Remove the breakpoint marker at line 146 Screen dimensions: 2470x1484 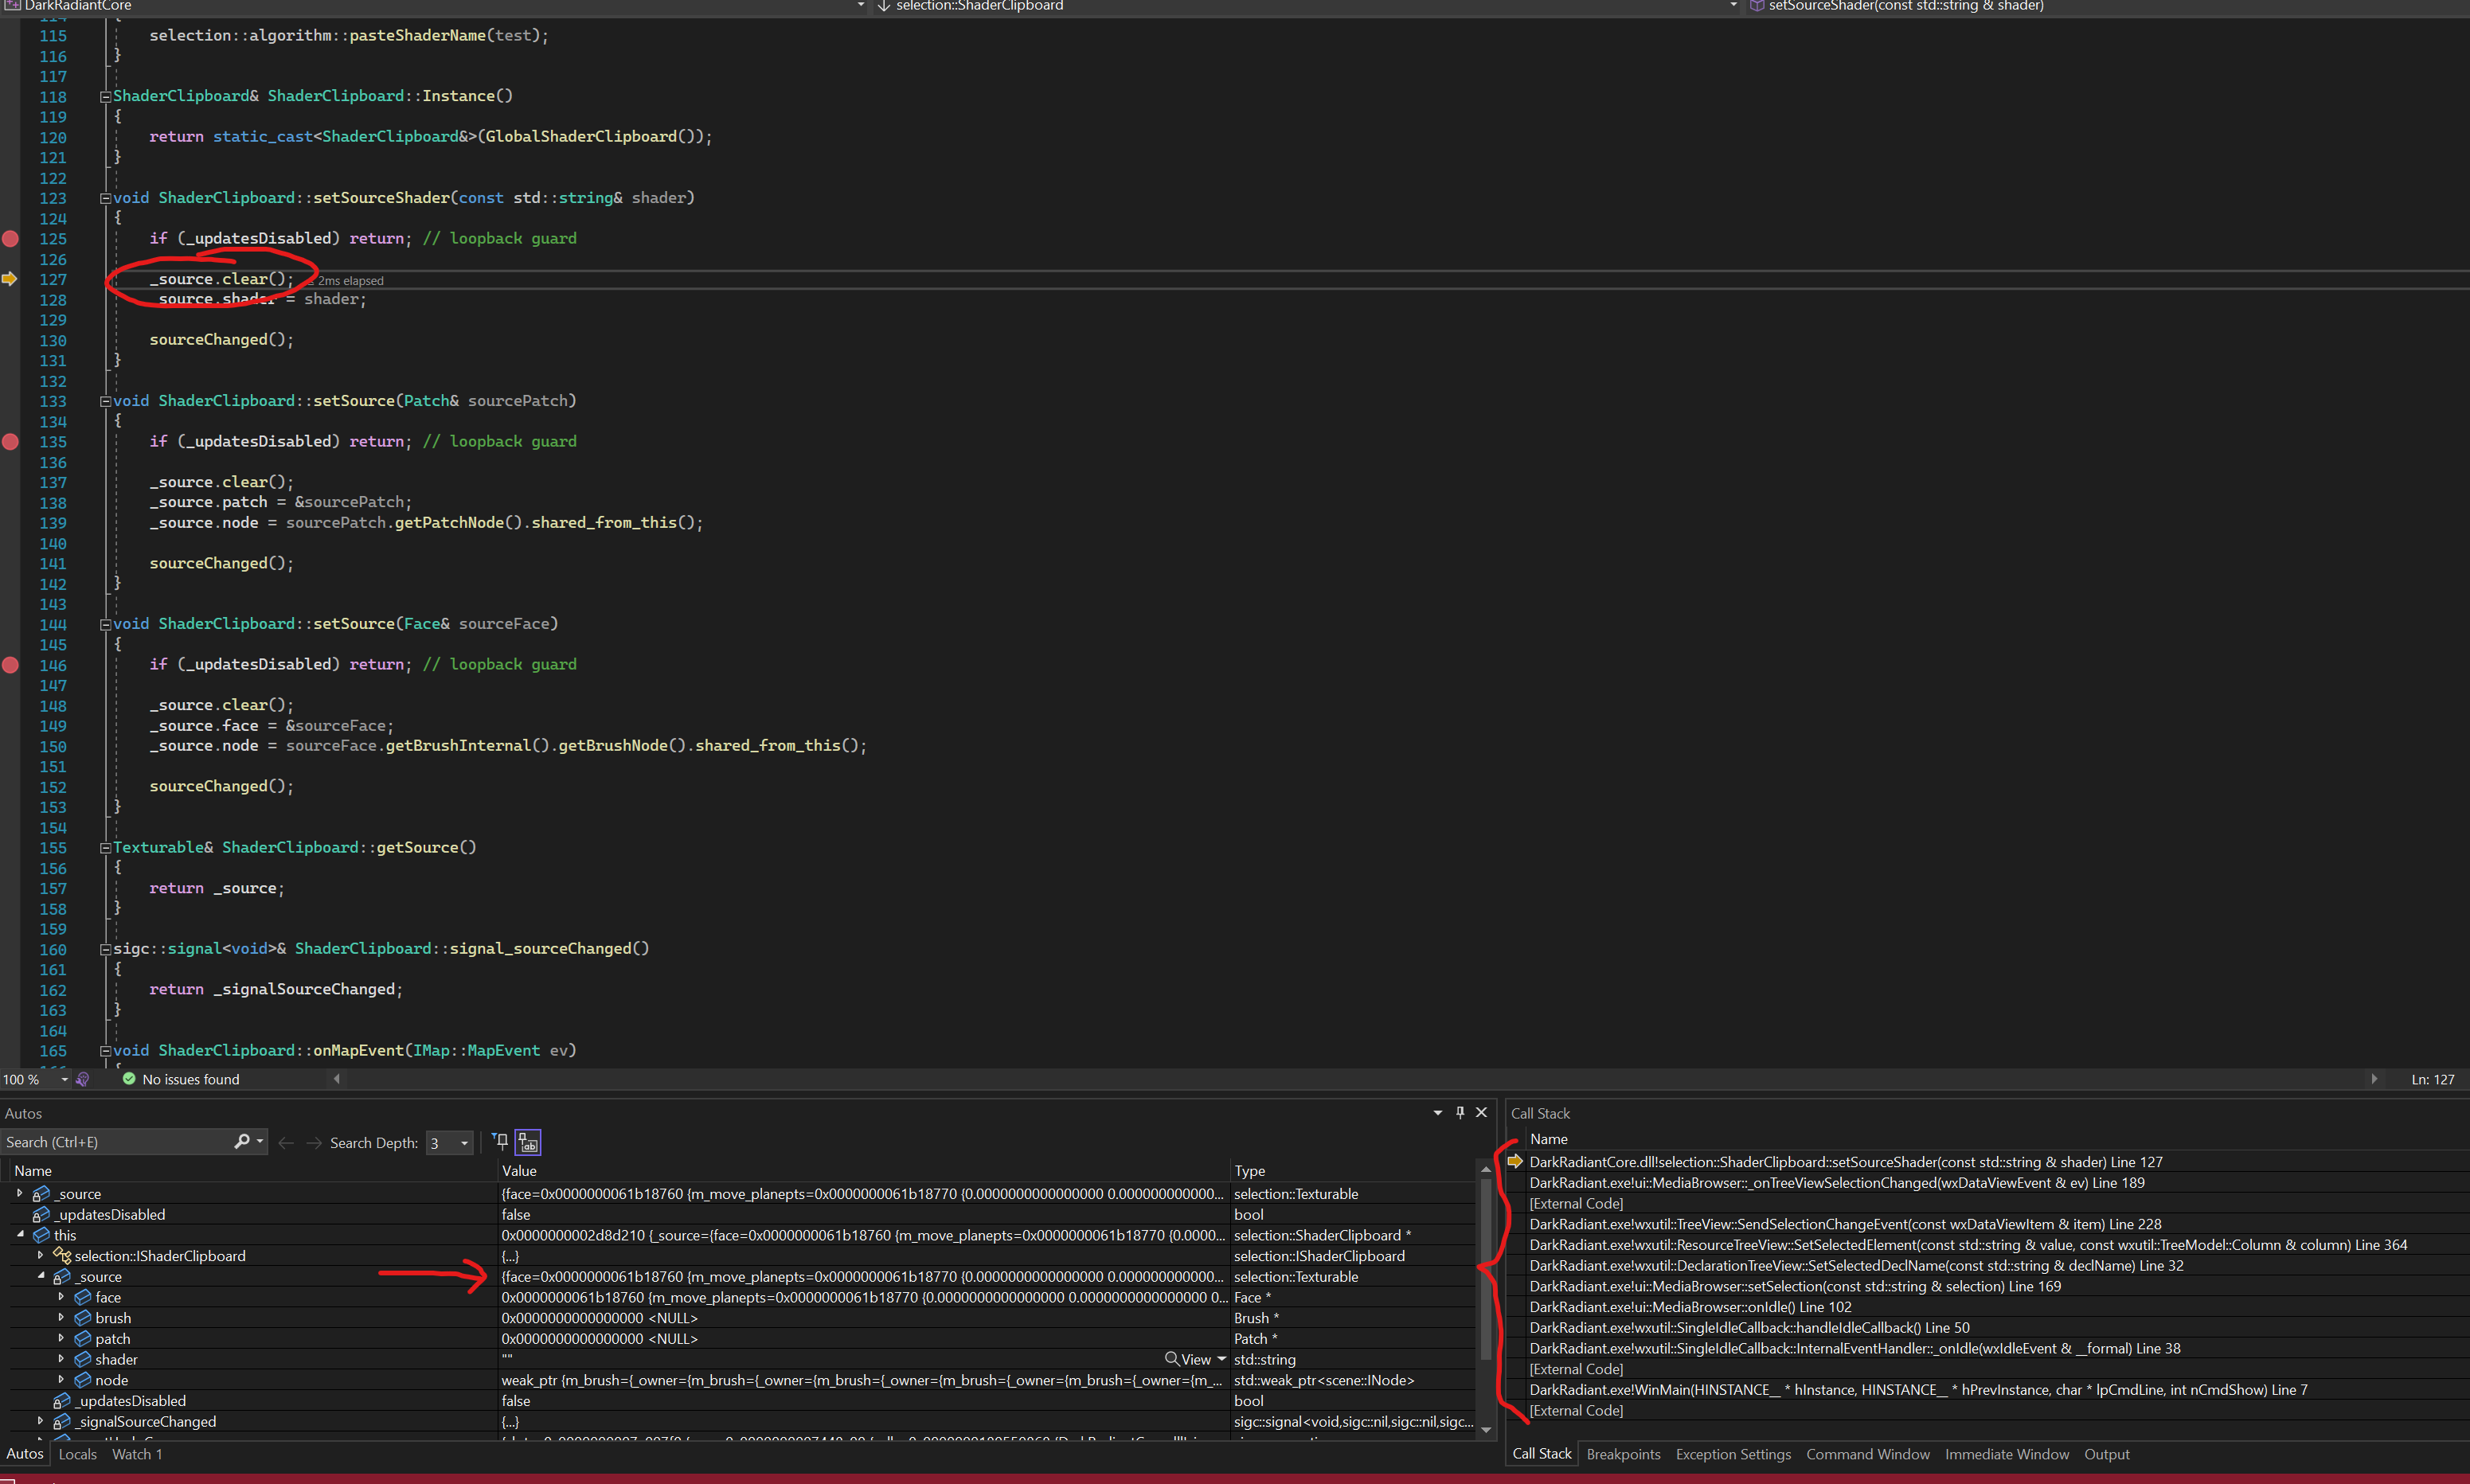[x=10, y=664]
